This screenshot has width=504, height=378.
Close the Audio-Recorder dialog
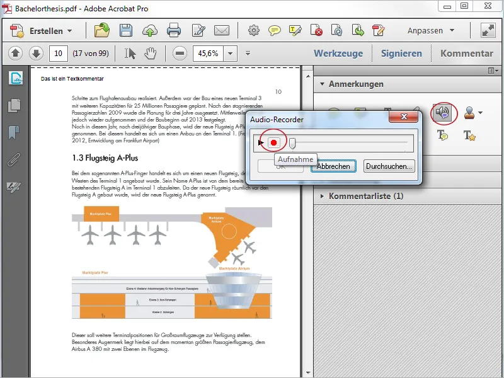coord(404,117)
